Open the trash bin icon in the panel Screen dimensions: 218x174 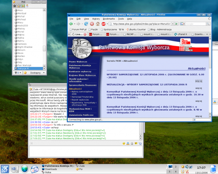click(x=213, y=169)
